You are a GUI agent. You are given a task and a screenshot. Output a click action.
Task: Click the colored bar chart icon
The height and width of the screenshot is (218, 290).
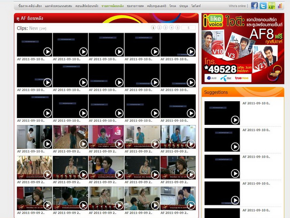coord(280,6)
